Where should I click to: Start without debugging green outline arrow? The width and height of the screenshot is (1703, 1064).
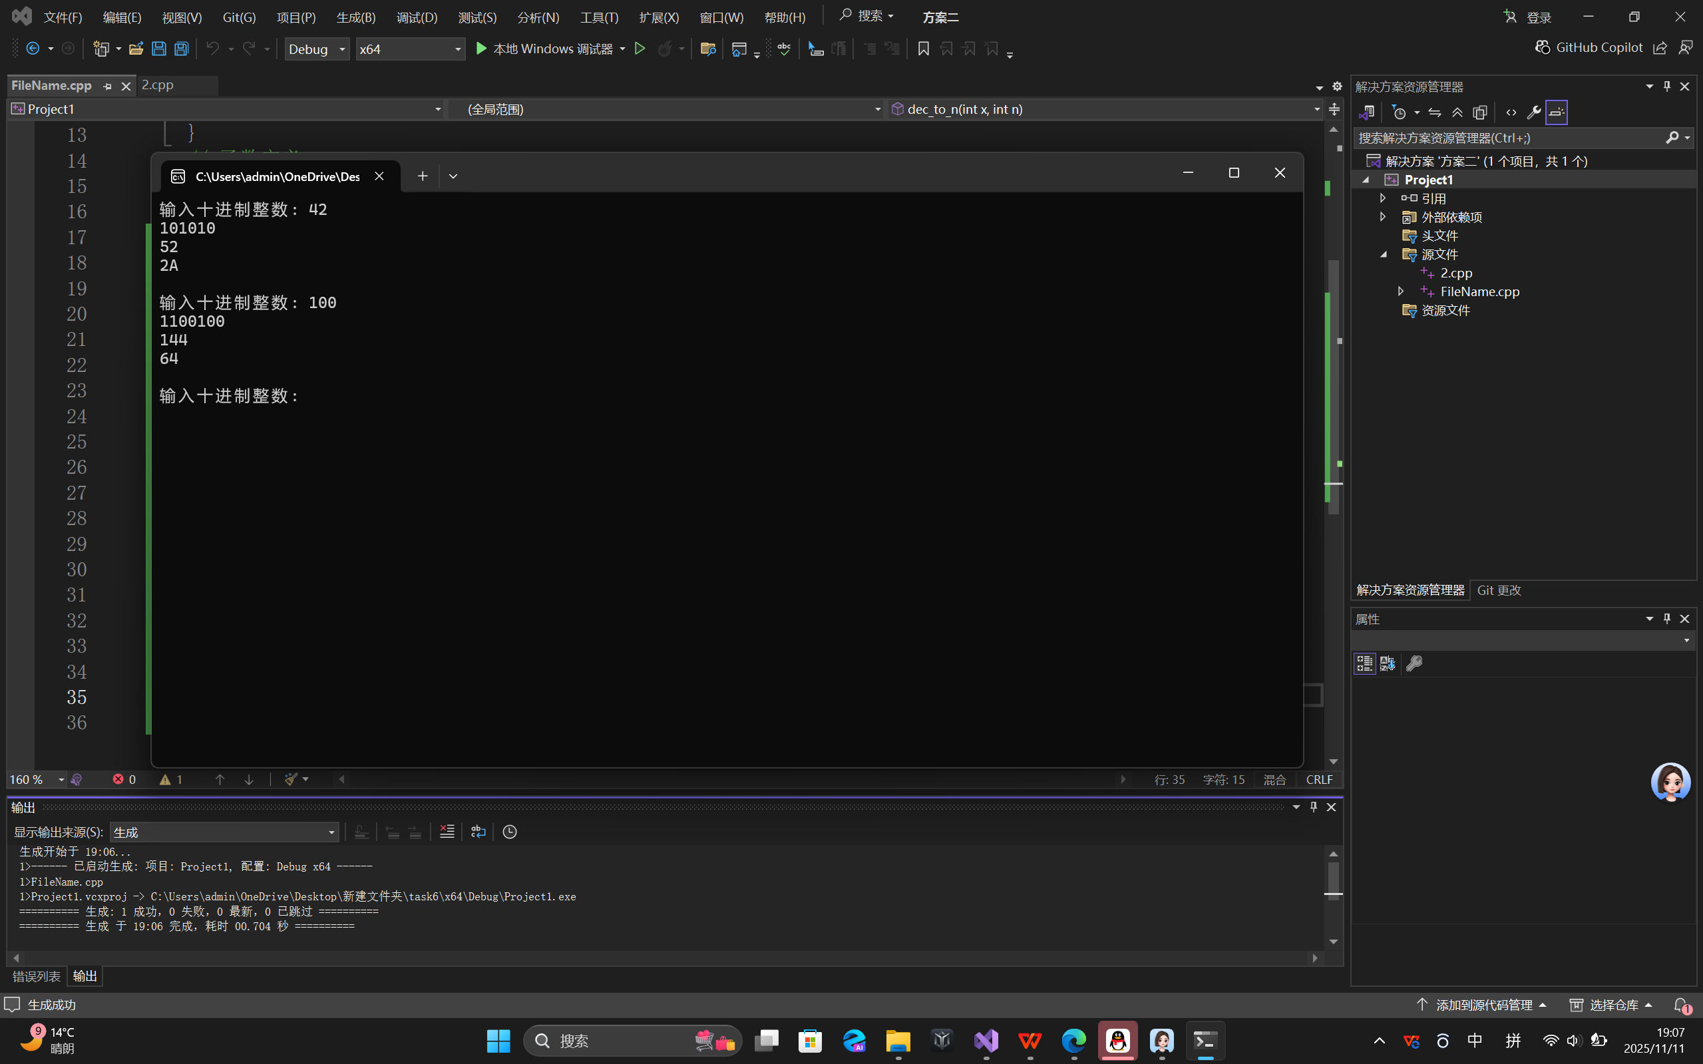pyautogui.click(x=640, y=49)
